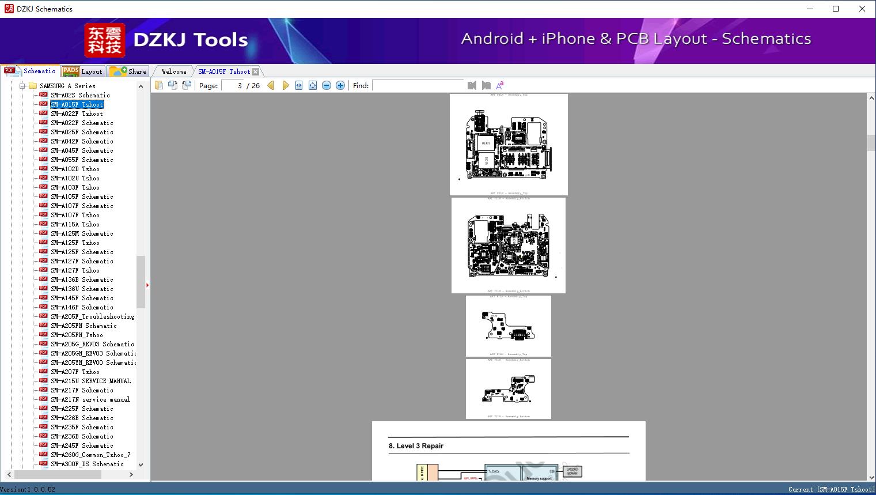Click the PDF icon beside SM-A105F Schematic
This screenshot has height=495, width=876.
(x=43, y=197)
